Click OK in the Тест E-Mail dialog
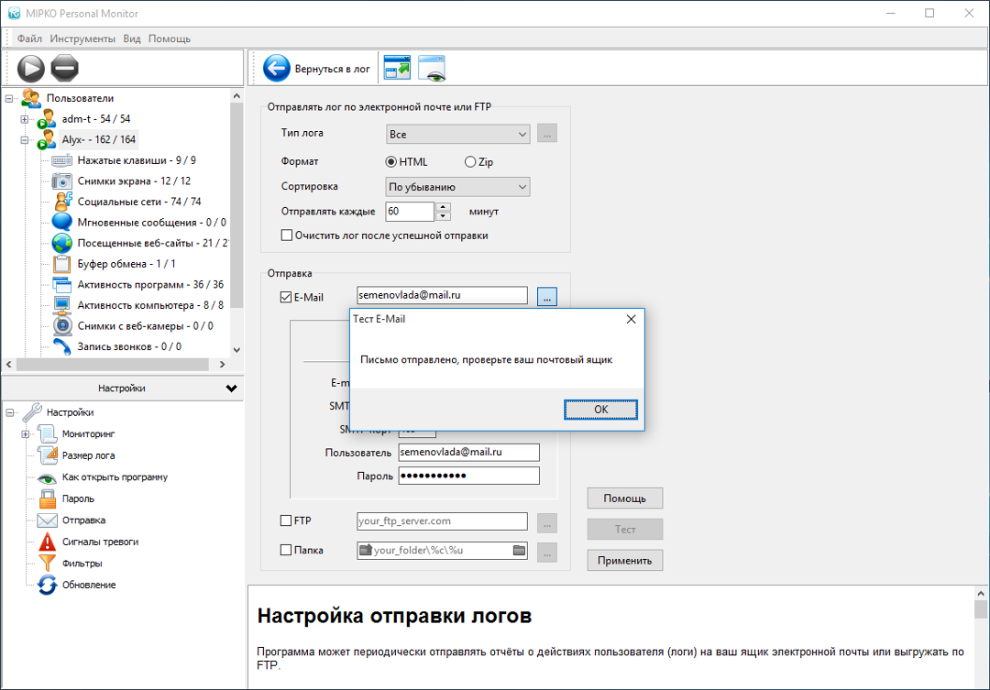The image size is (990, 690). pos(600,410)
